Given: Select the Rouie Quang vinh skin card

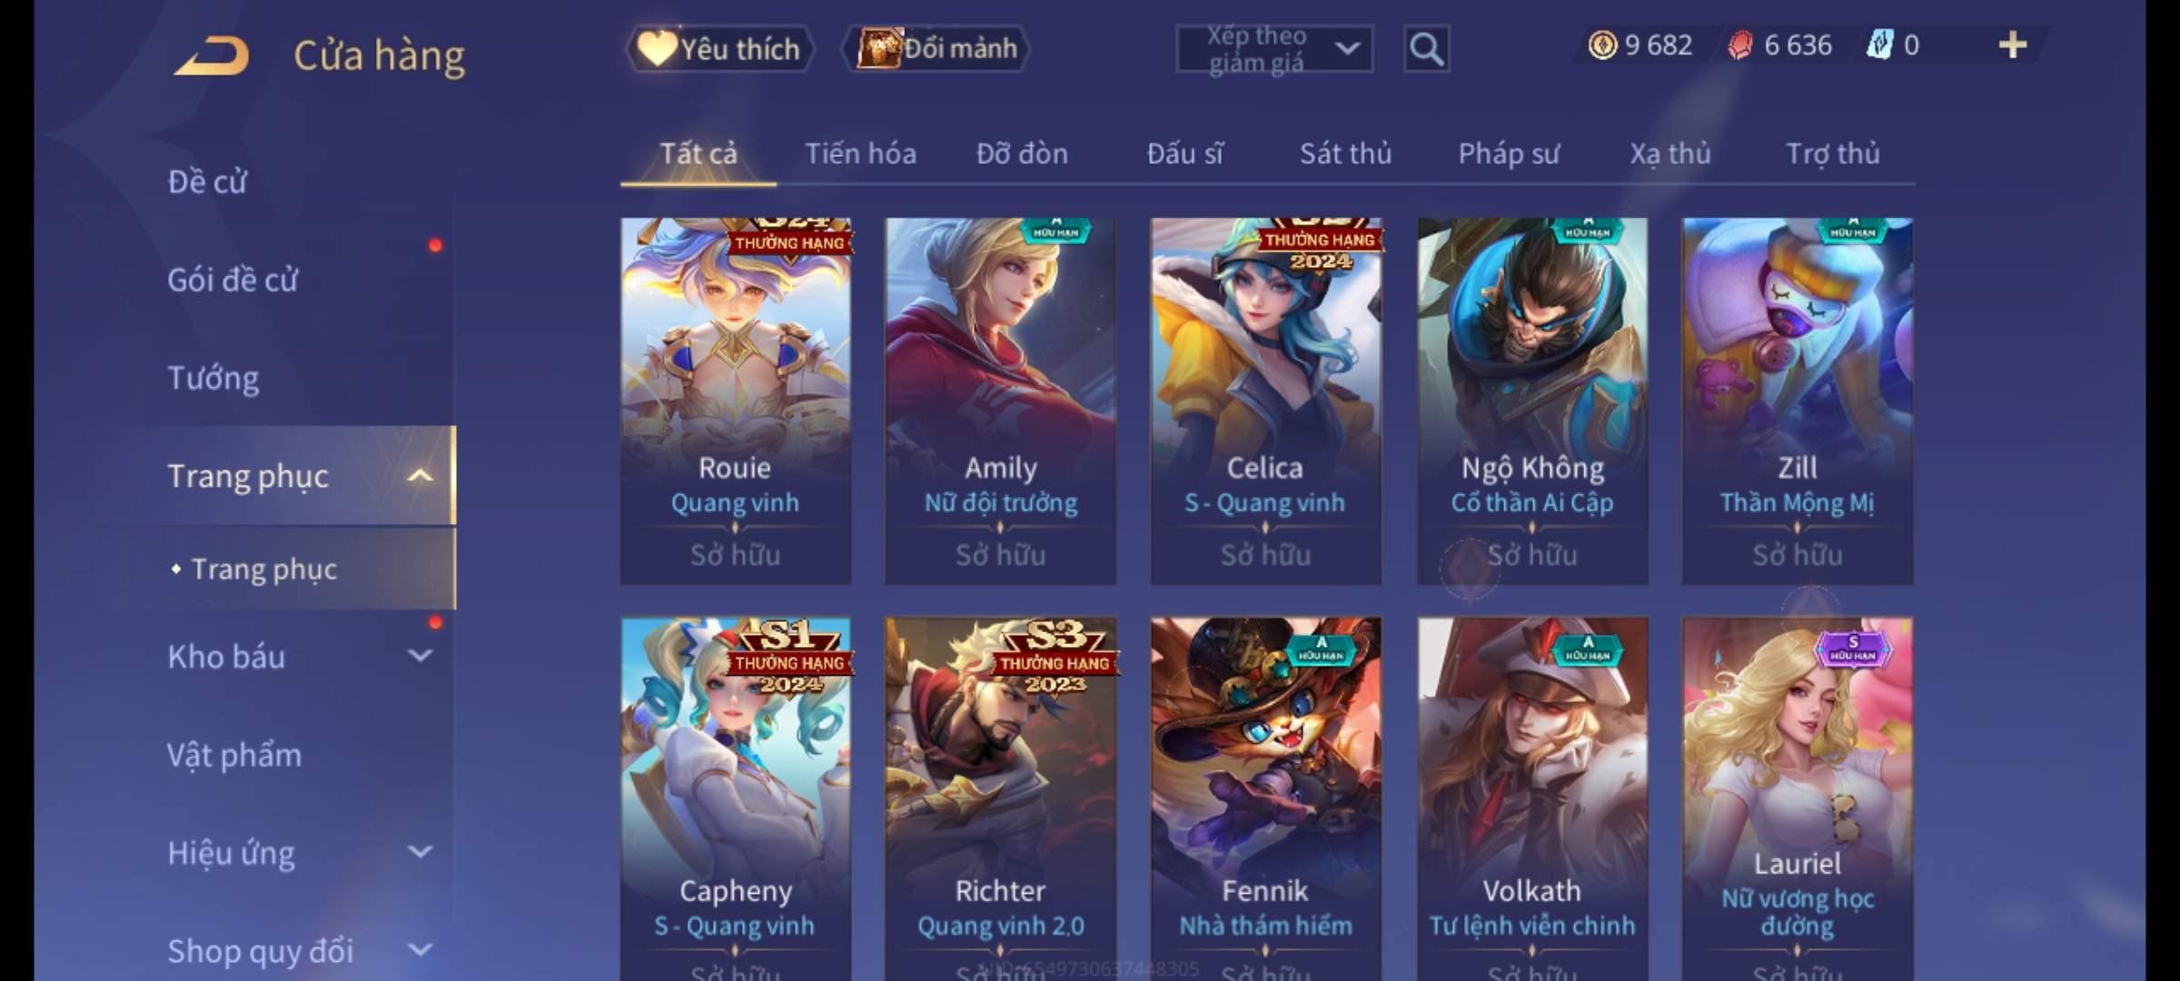Looking at the screenshot, I should coord(736,401).
